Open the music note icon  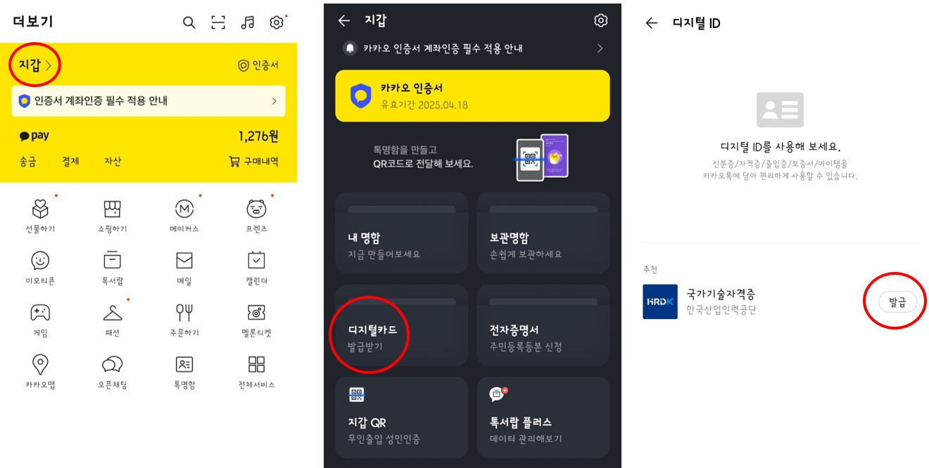(x=247, y=22)
